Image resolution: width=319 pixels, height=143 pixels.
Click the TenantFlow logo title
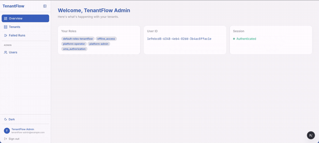click(x=13, y=6)
